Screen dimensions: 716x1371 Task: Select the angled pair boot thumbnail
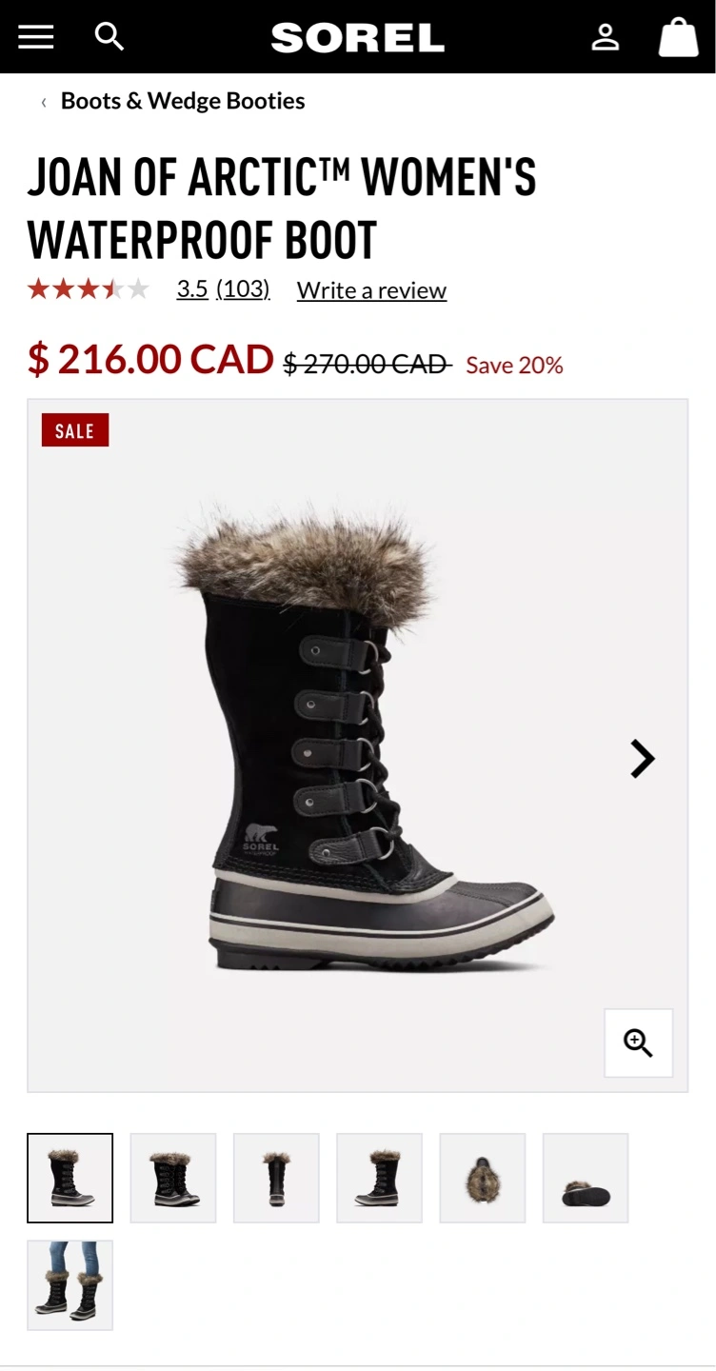[x=173, y=1178]
